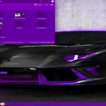Open the hamburger menu icon

pyautogui.click(x=52, y=5)
